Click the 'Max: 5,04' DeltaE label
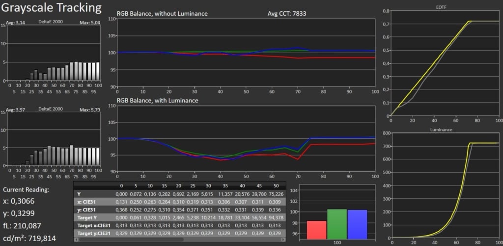The width and height of the screenshot is (503, 246). [89, 23]
